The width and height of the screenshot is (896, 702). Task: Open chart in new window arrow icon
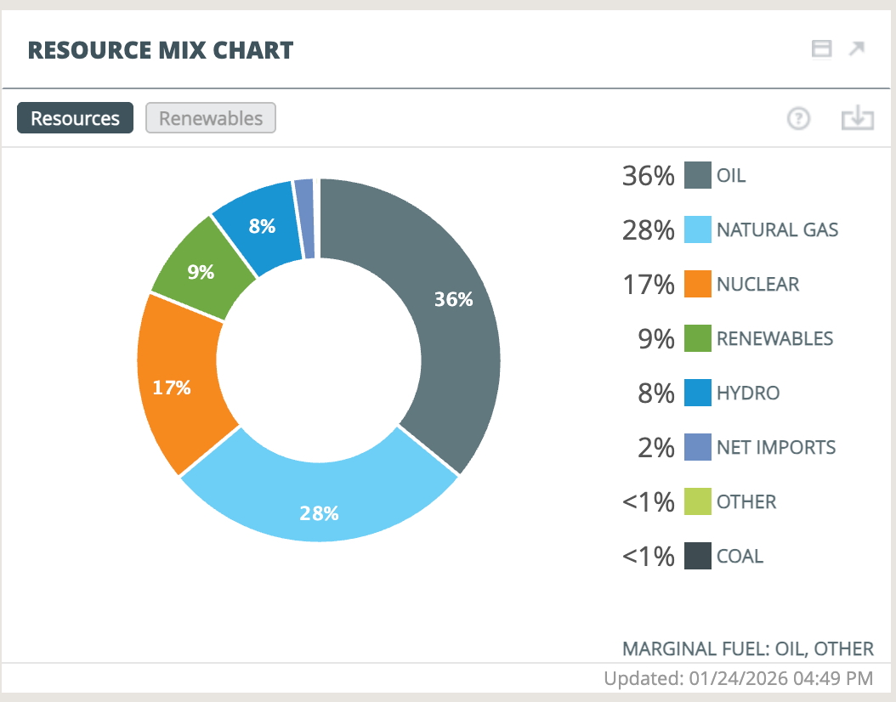tap(857, 49)
